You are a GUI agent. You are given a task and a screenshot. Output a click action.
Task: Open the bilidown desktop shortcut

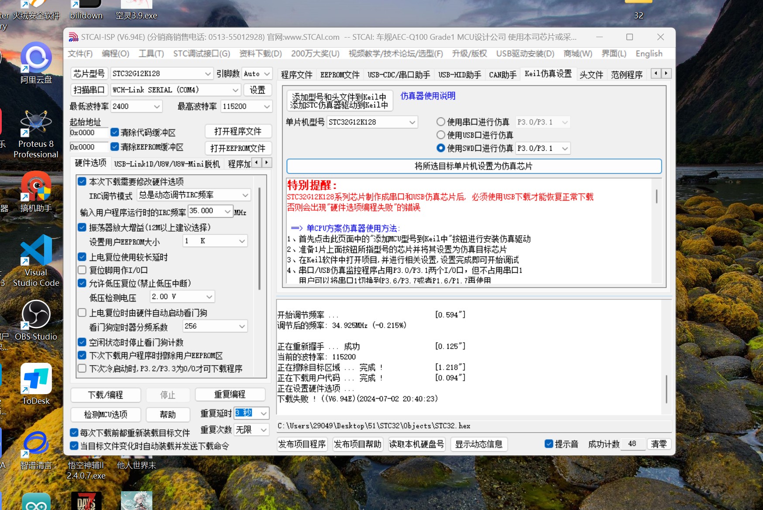point(86,11)
